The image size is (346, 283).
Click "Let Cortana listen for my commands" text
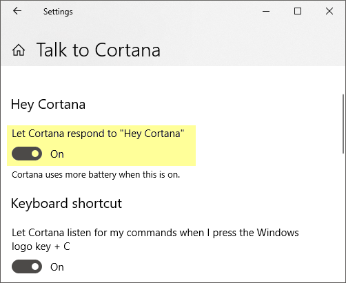[x=155, y=240]
